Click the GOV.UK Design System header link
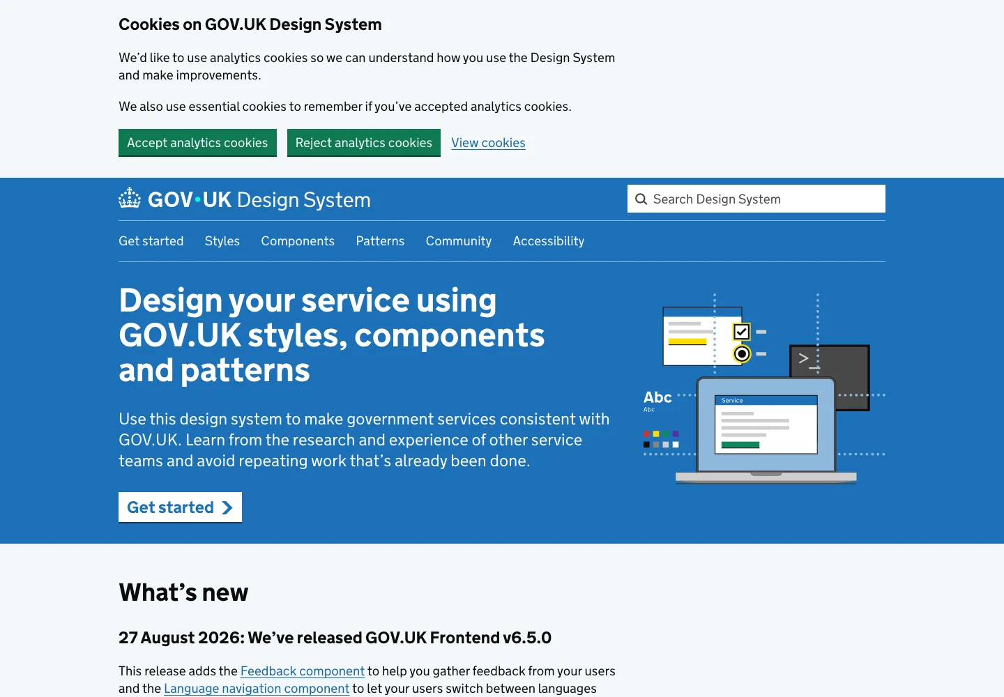The image size is (1004, 697). [245, 199]
